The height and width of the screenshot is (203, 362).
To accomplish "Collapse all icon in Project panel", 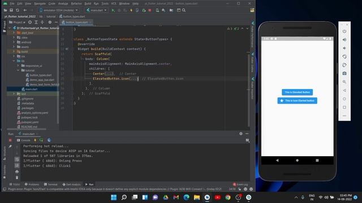I will pos(42,23).
